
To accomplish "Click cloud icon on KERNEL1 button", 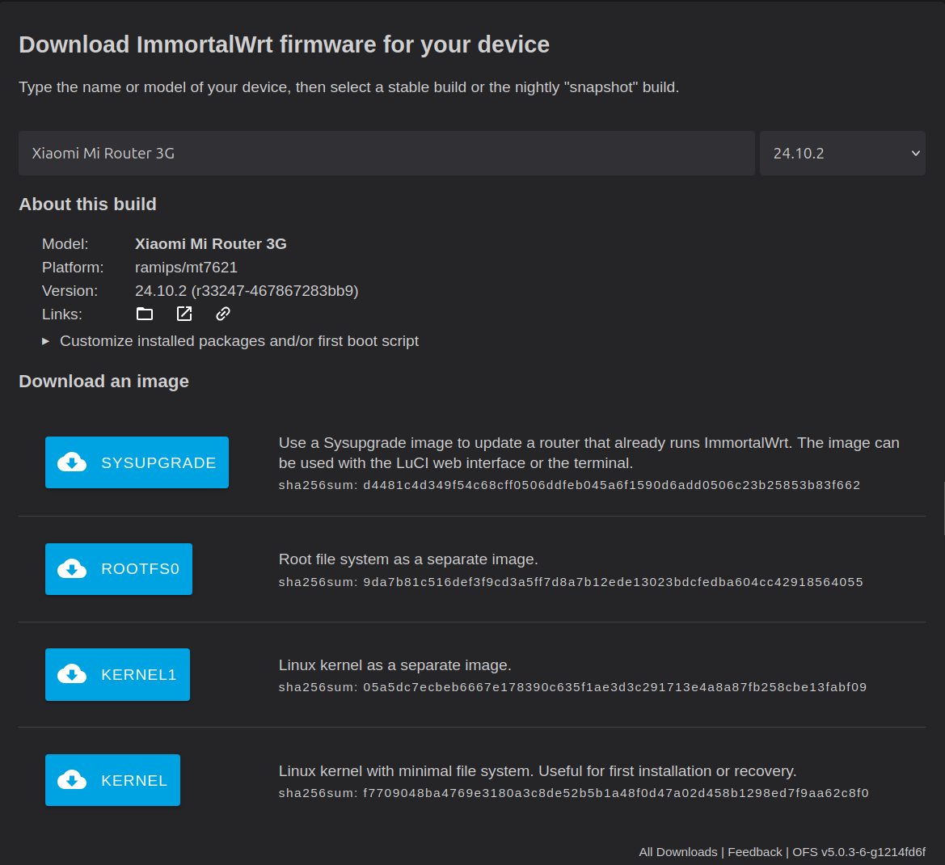I will coord(72,674).
